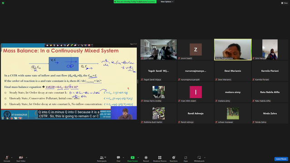Open the Chat panel
Image resolution: width=290 pixels, height=163 pixels.
pos(118,158)
